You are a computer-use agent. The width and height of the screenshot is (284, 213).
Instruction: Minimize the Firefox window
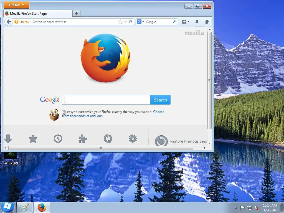[189, 6]
